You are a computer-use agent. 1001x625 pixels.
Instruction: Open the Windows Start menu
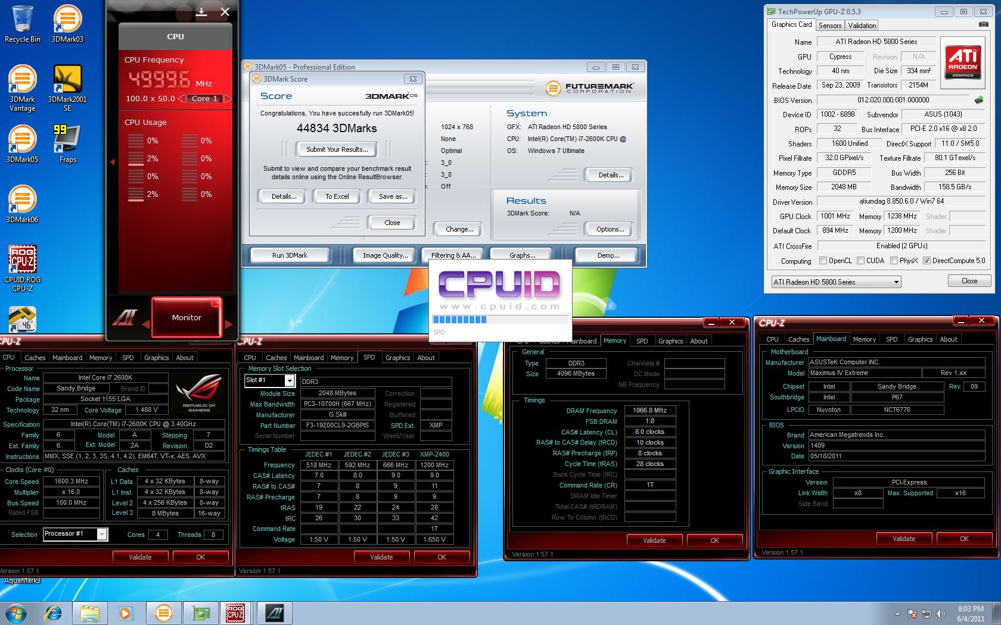point(15,612)
